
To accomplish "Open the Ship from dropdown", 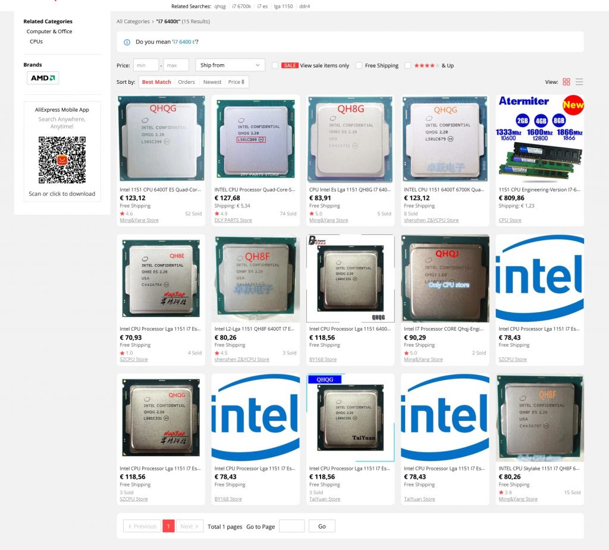I will click(x=230, y=65).
